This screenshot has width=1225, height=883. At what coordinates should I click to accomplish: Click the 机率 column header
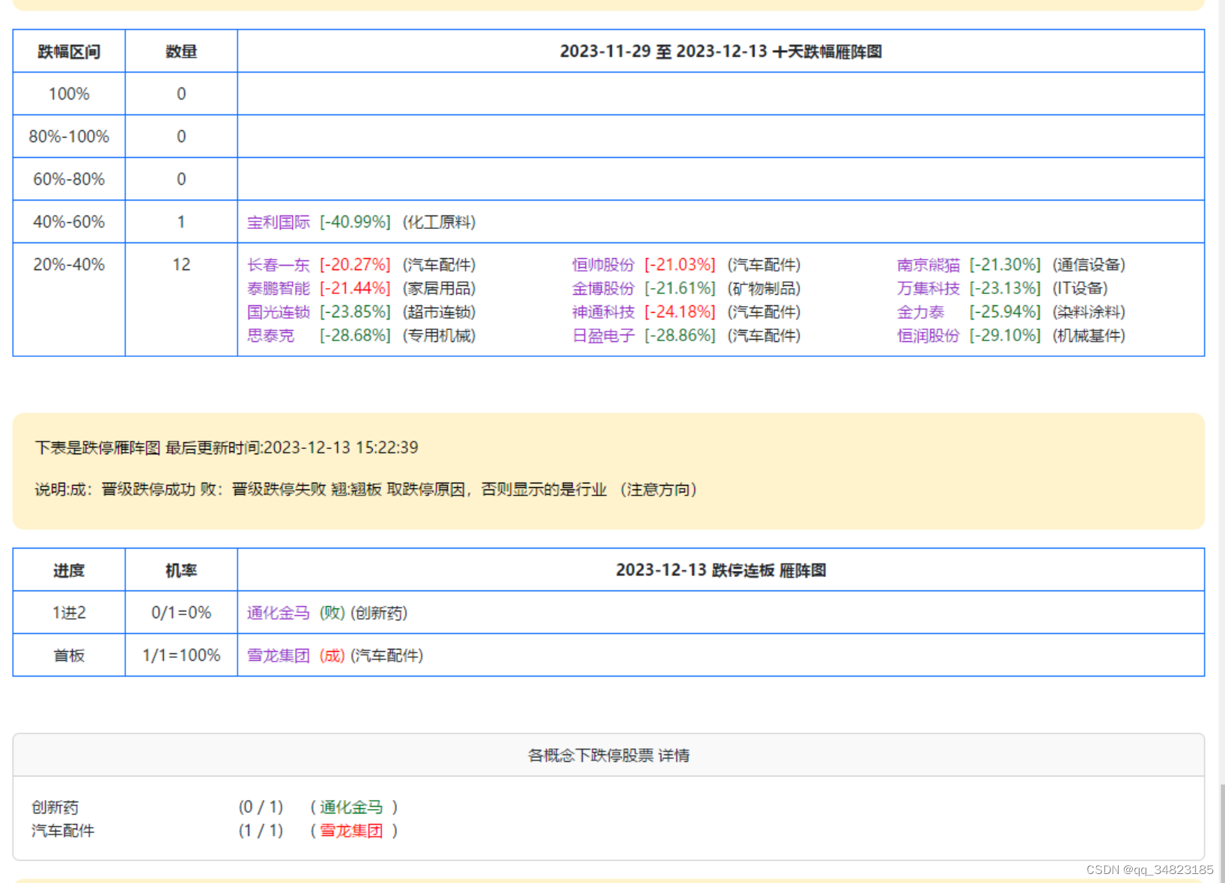coord(181,571)
